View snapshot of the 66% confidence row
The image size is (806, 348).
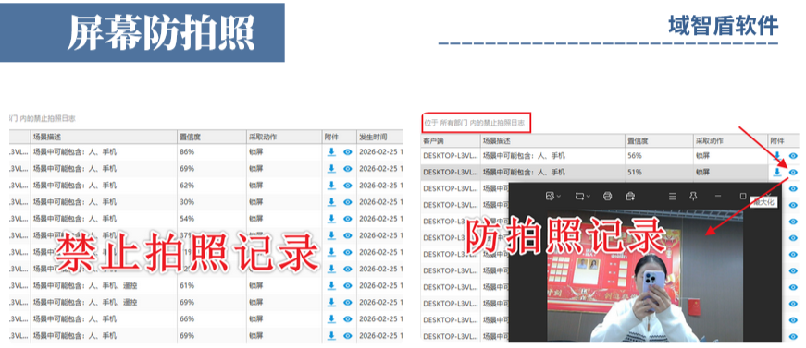point(348,319)
